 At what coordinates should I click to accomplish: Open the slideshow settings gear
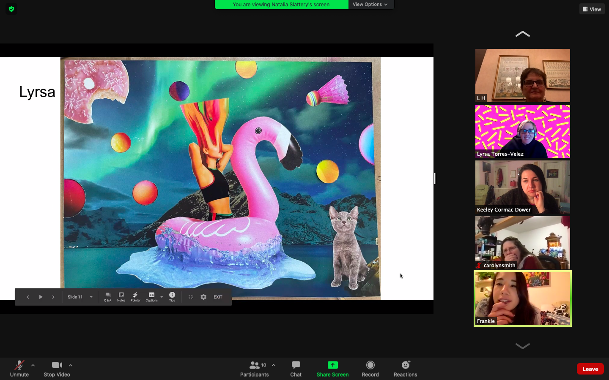[x=203, y=297]
